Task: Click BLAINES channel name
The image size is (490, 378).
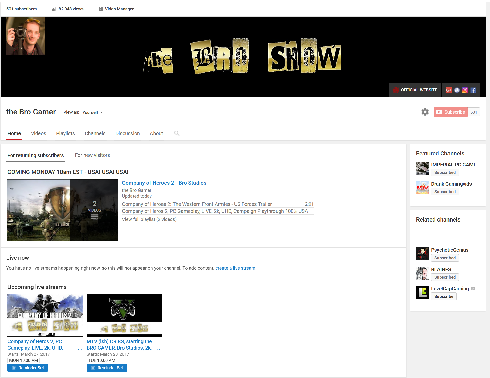Action: (441, 269)
